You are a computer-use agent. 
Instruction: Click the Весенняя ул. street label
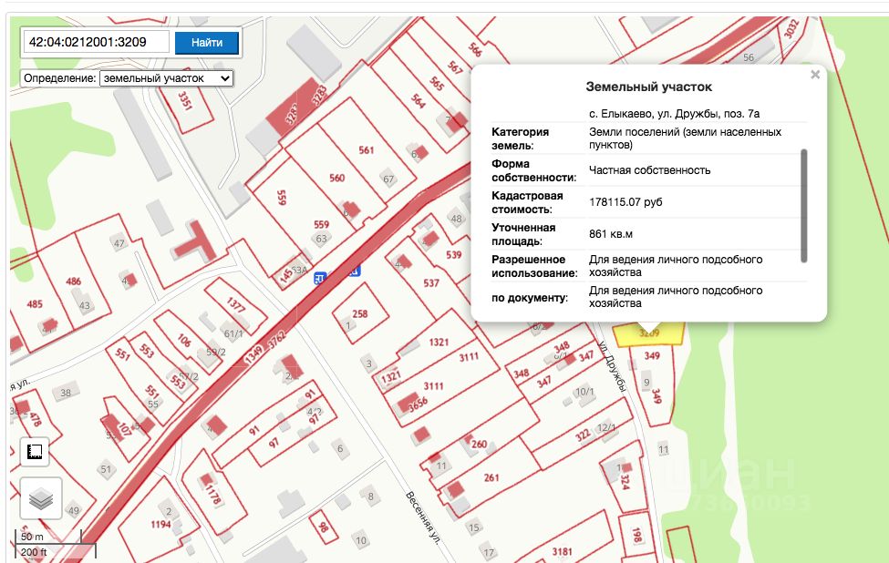click(x=423, y=518)
